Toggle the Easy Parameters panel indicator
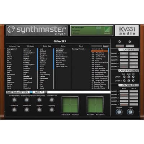144x144 pixels. tap(31, 92)
